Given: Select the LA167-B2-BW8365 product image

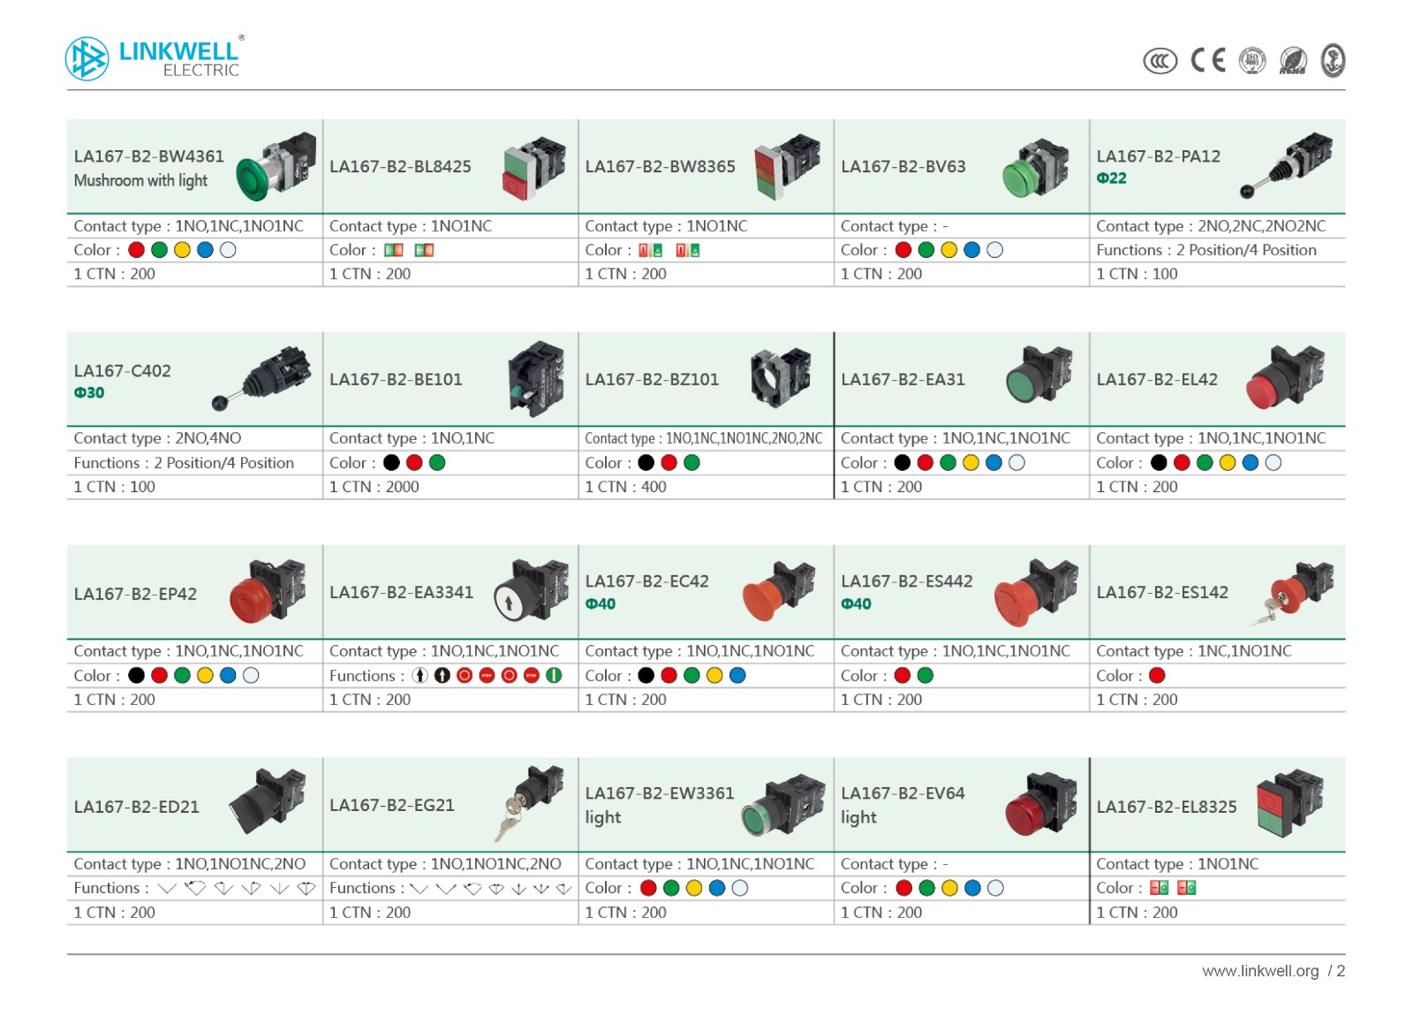Looking at the screenshot, I should (x=787, y=166).
